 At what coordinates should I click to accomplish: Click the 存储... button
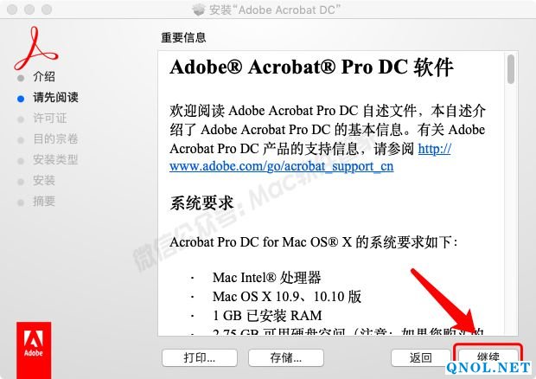coord(286,357)
